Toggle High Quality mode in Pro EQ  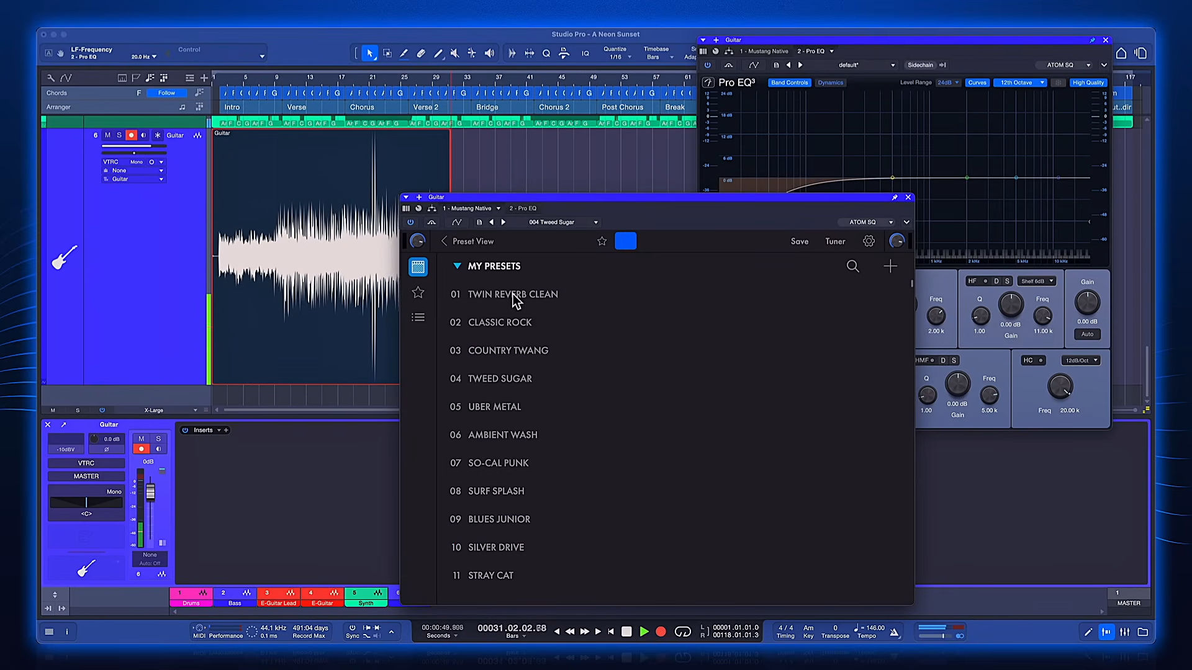[x=1088, y=83]
